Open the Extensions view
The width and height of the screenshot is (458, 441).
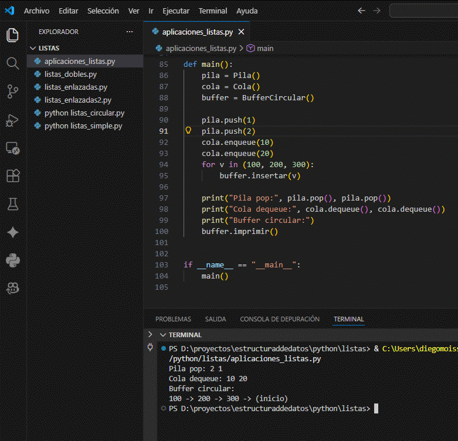[12, 176]
